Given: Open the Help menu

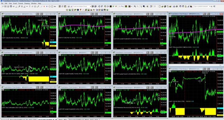Looking at the screenshot, I should point(40,3).
